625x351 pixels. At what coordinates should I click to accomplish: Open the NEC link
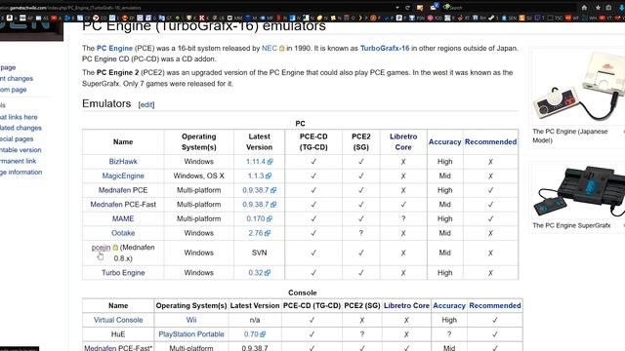270,48
